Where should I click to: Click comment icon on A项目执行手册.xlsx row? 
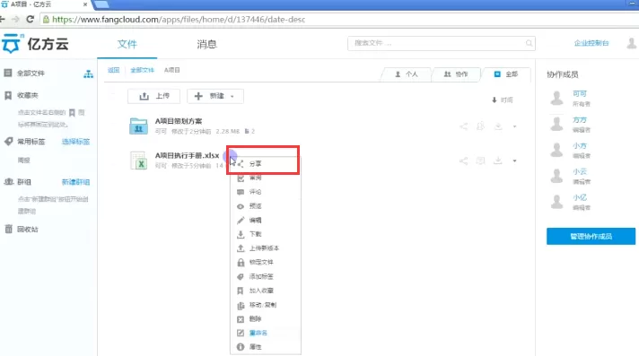pyautogui.click(x=480, y=161)
